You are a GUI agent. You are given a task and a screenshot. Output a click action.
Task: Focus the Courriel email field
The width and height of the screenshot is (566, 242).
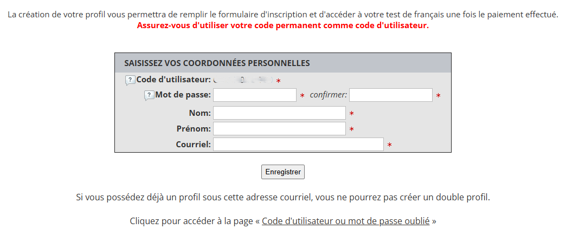point(298,144)
